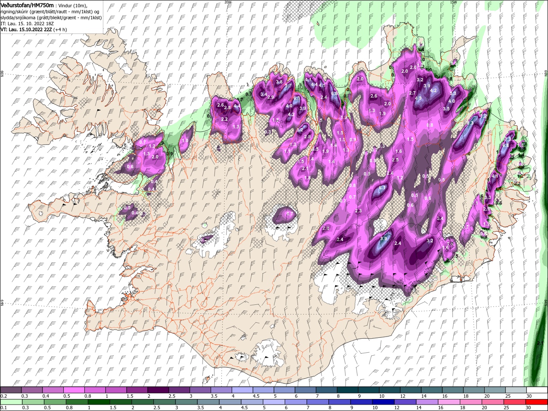Click the dark teal snow swatch between 8 and 9
548x411 pixels.
coord(347,390)
